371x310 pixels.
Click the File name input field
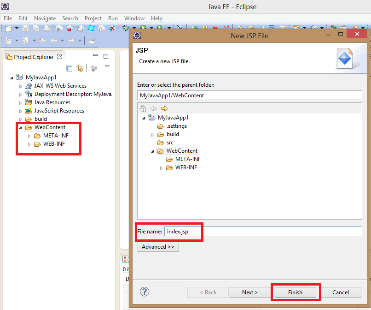point(262,232)
